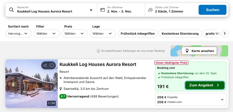Open the map with Karte ansehen
The width and height of the screenshot is (233, 112).
coord(199,51)
